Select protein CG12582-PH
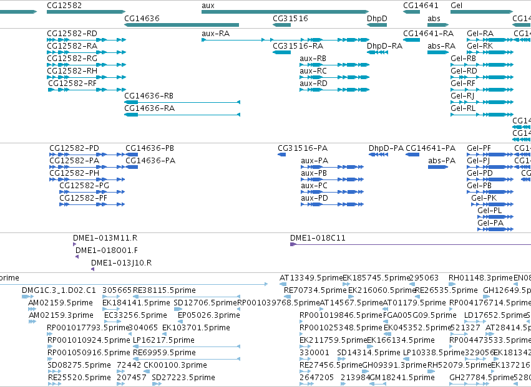 click(87, 179)
